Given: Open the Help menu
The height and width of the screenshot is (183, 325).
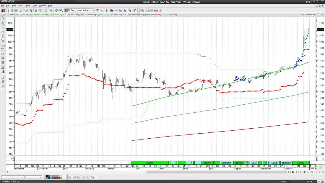Looking at the screenshot, I should (x=50, y=6).
